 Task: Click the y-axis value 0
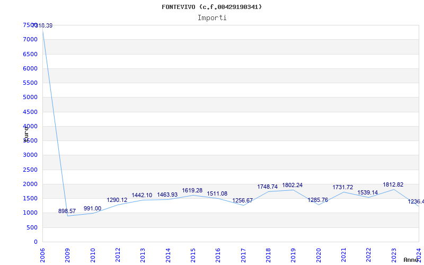click(36, 242)
